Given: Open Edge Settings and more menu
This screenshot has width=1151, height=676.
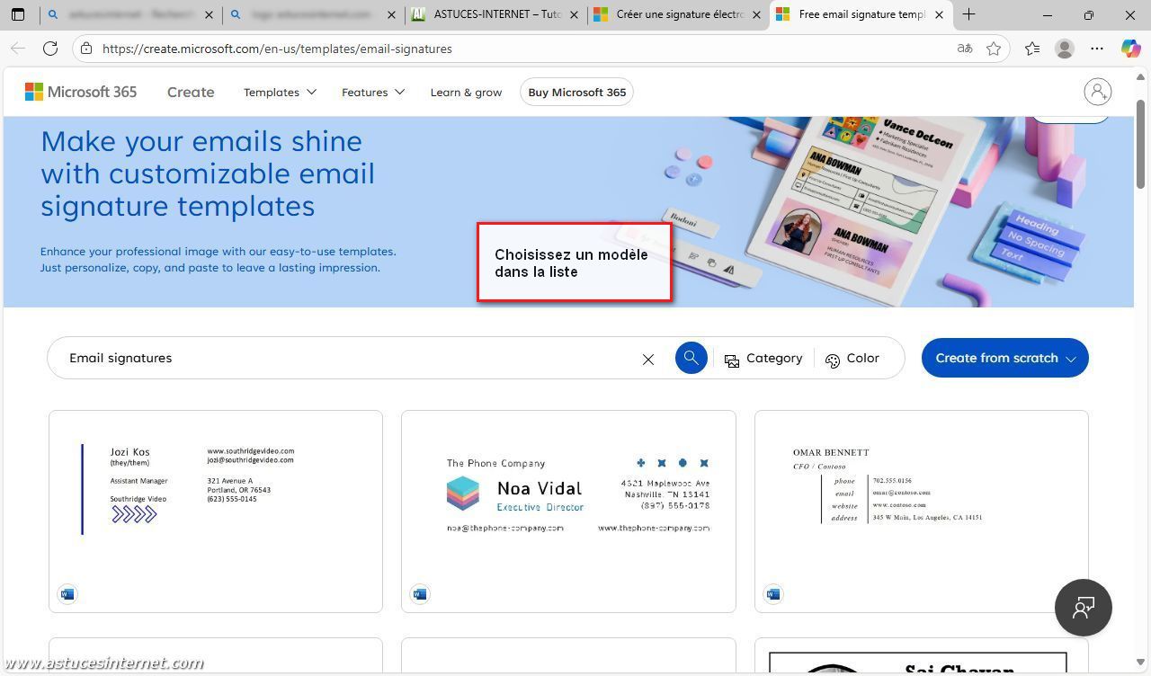Looking at the screenshot, I should click(1097, 49).
